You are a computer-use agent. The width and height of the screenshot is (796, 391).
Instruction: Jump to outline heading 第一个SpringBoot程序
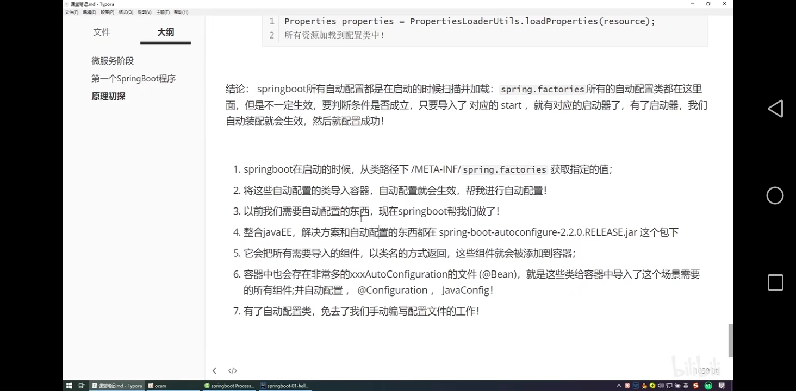[x=133, y=78]
